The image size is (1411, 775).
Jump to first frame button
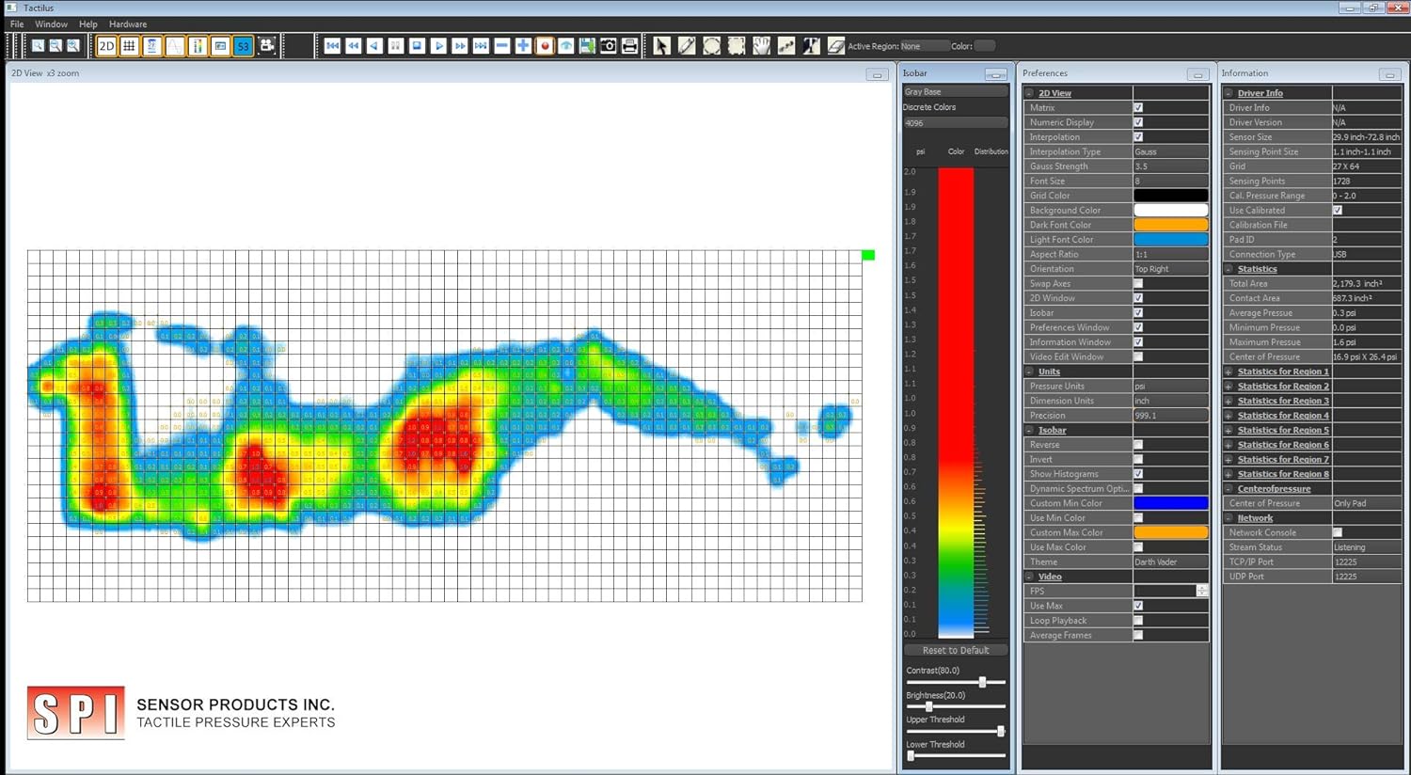[x=333, y=46]
